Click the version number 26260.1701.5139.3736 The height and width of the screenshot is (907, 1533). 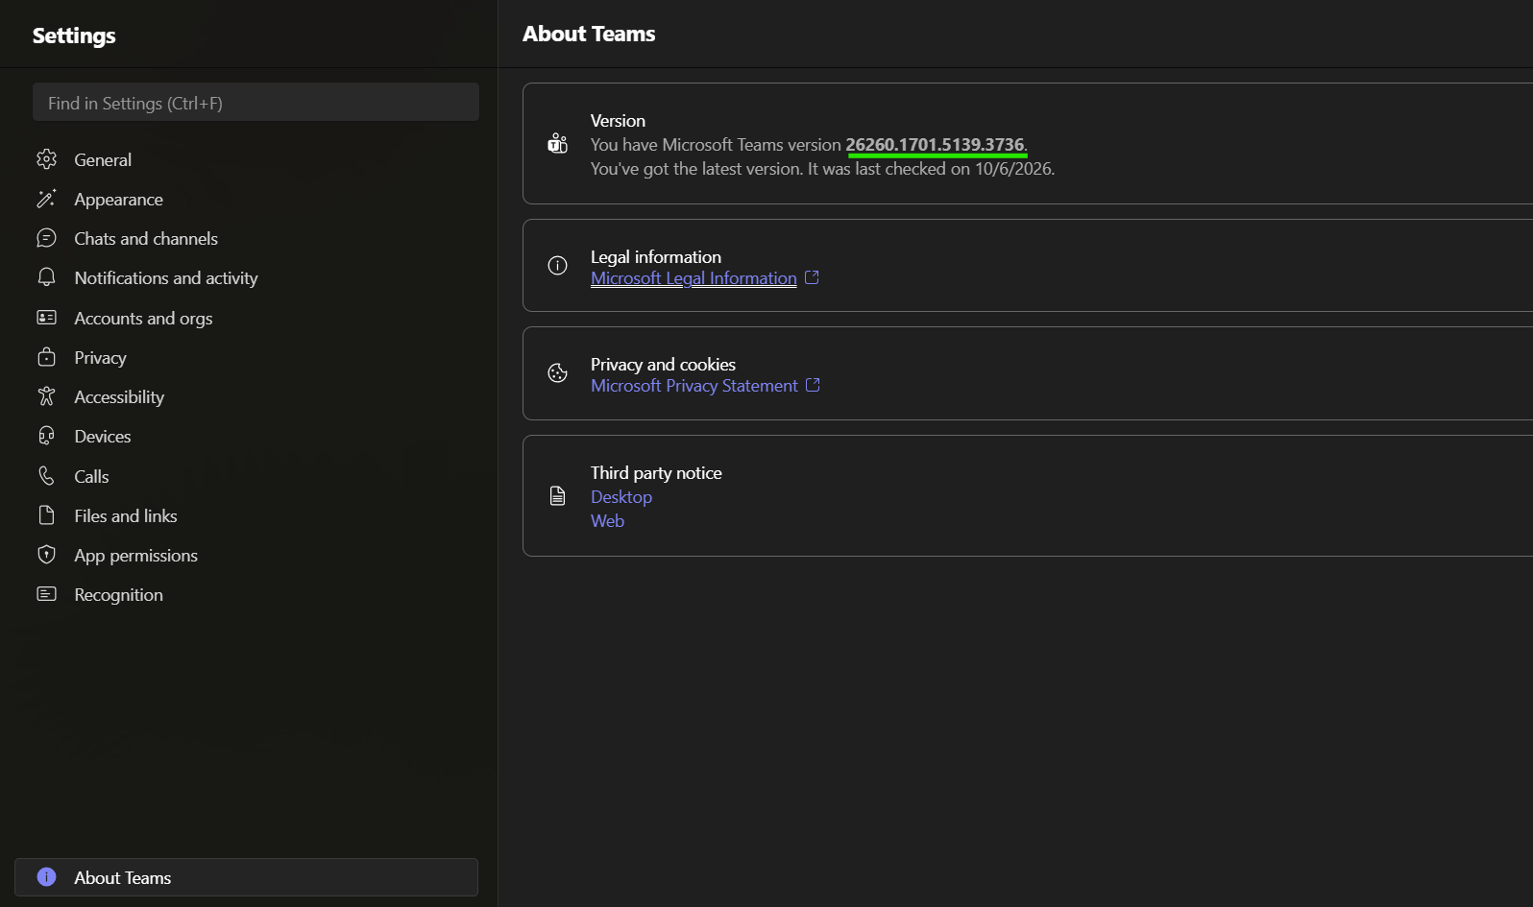(935, 145)
